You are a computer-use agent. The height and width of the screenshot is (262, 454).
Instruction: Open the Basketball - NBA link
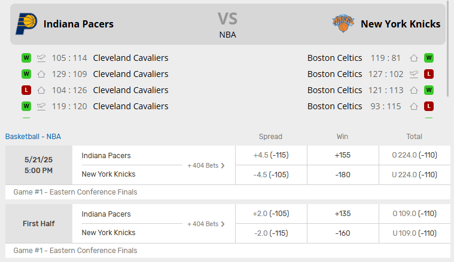(33, 136)
